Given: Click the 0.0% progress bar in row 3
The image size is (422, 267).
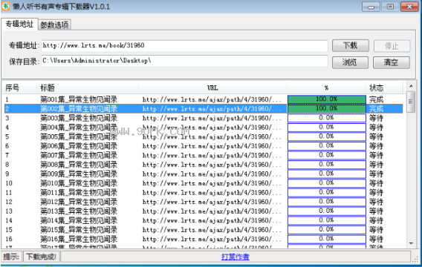Looking at the screenshot, I should click(x=327, y=118).
